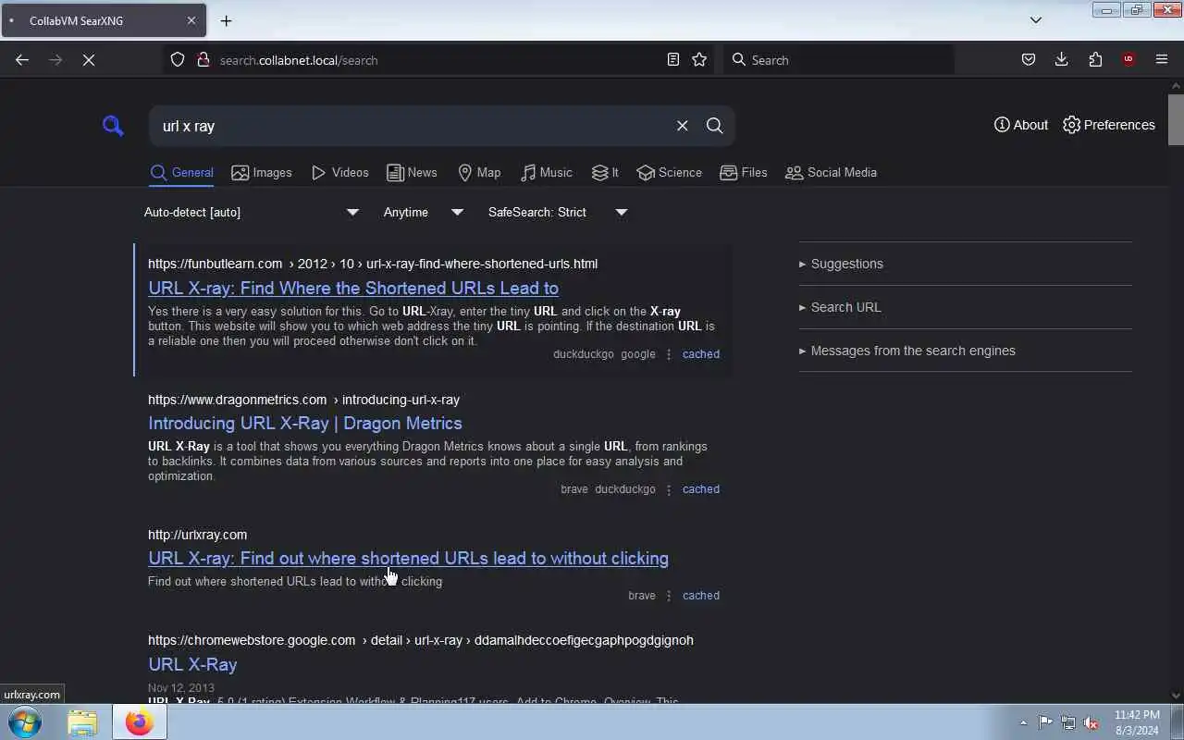Screen dimensions: 1184x740
Task: Stop loading the page
Action: (89, 59)
